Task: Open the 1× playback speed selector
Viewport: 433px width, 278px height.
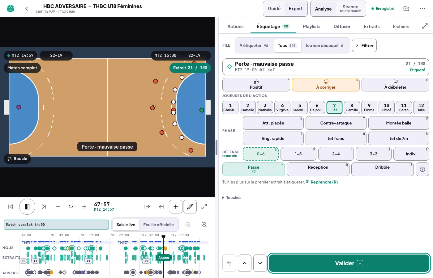Action: [71, 207]
